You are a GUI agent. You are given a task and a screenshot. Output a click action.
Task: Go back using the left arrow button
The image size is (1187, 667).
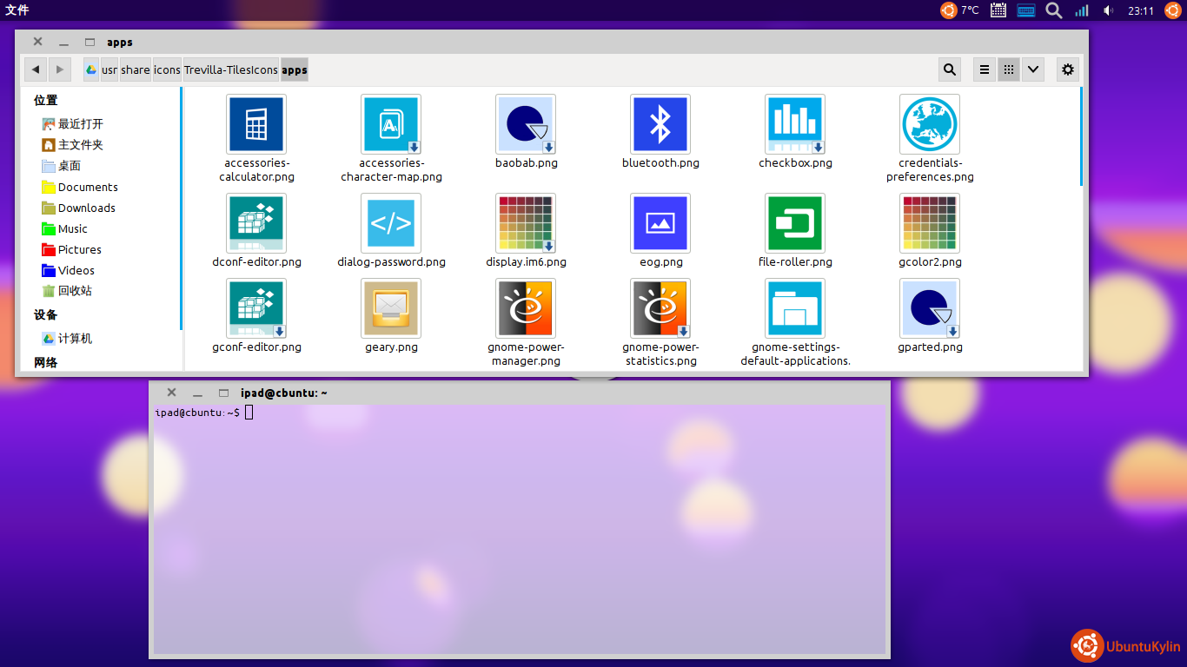tap(36, 69)
